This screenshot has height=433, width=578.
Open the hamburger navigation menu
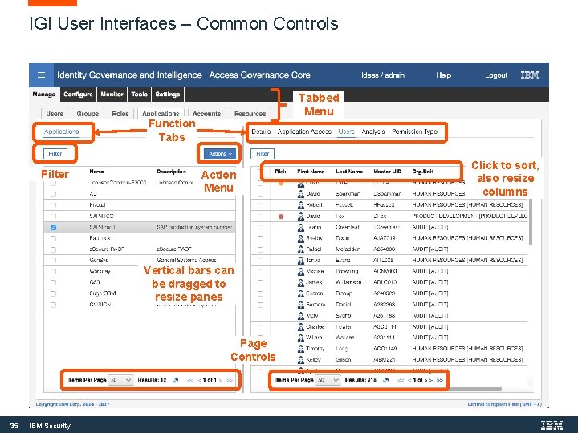tap(41, 75)
